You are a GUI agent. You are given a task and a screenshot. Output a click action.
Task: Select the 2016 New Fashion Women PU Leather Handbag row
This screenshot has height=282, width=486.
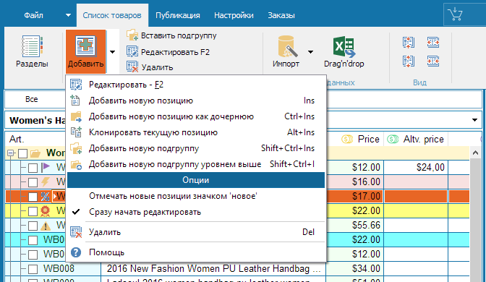213,268
